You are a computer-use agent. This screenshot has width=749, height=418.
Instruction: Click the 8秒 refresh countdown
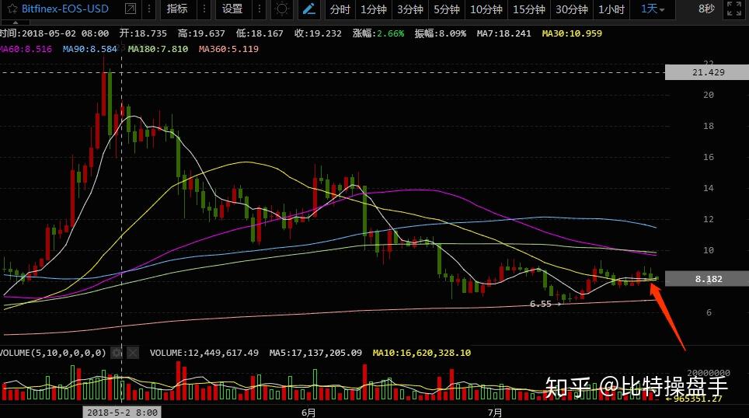click(706, 9)
